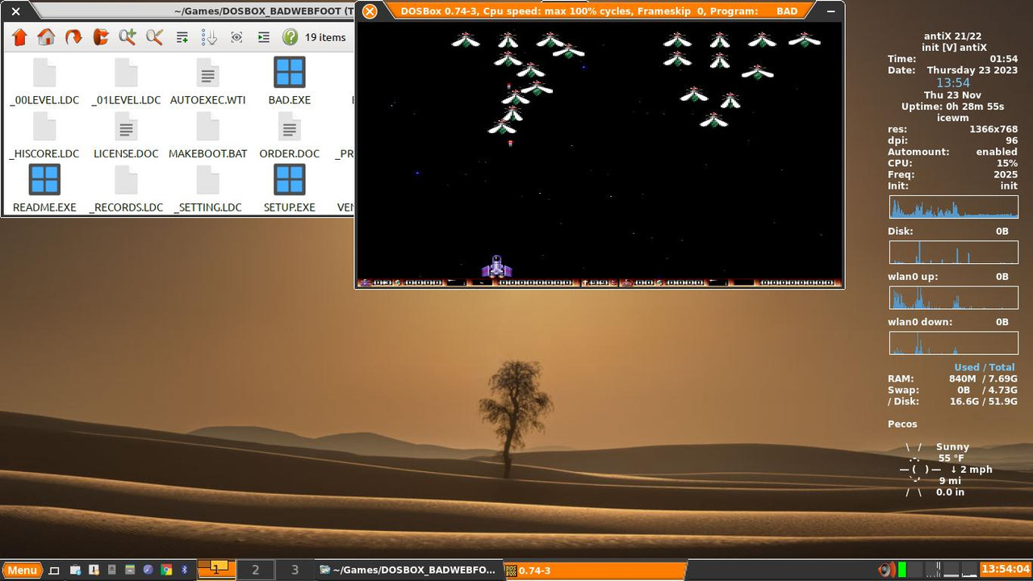1033x581 pixels.
Task: Select the _SETTING.LDC file icon
Action: pyautogui.click(x=207, y=180)
